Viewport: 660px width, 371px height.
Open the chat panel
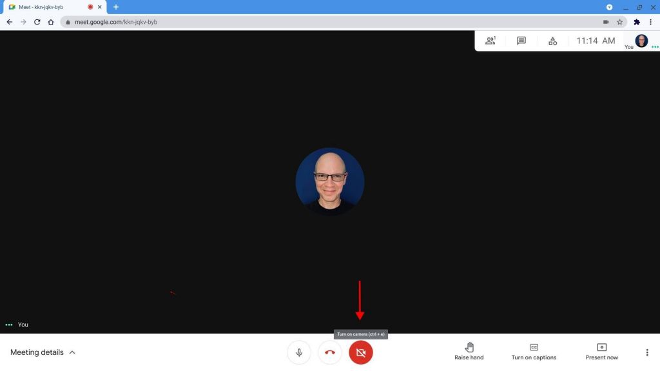point(521,41)
